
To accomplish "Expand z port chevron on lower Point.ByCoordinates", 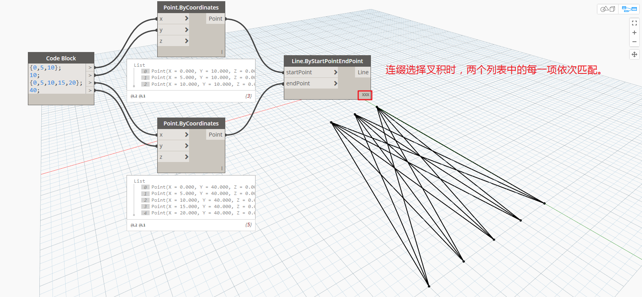I will click(186, 157).
